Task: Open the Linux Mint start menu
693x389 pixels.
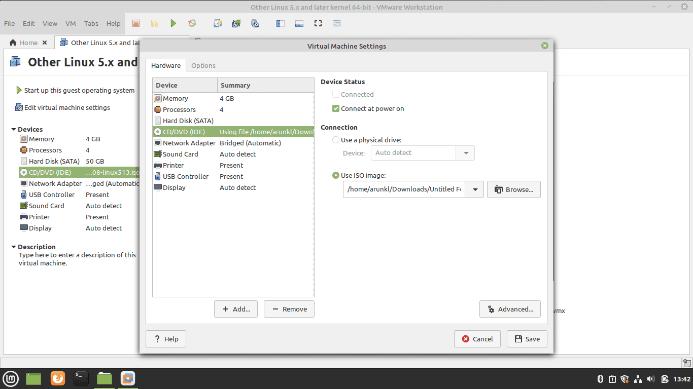Action: click(x=11, y=378)
